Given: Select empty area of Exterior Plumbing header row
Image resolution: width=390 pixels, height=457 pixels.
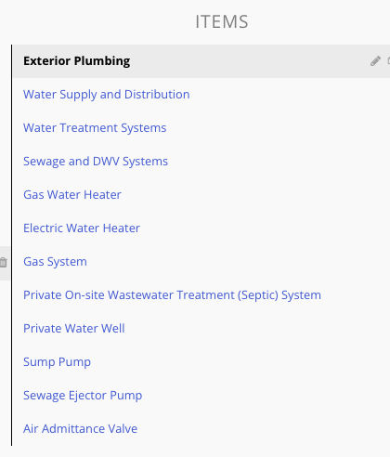Looking at the screenshot, I should [x=248, y=61].
